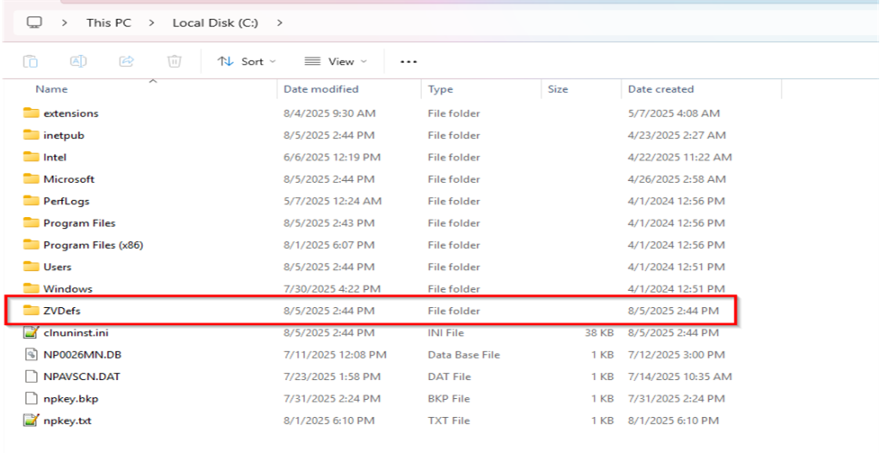The image size is (880, 453).
Task: Select the Program Files (x86) folder
Action: pyautogui.click(x=93, y=245)
